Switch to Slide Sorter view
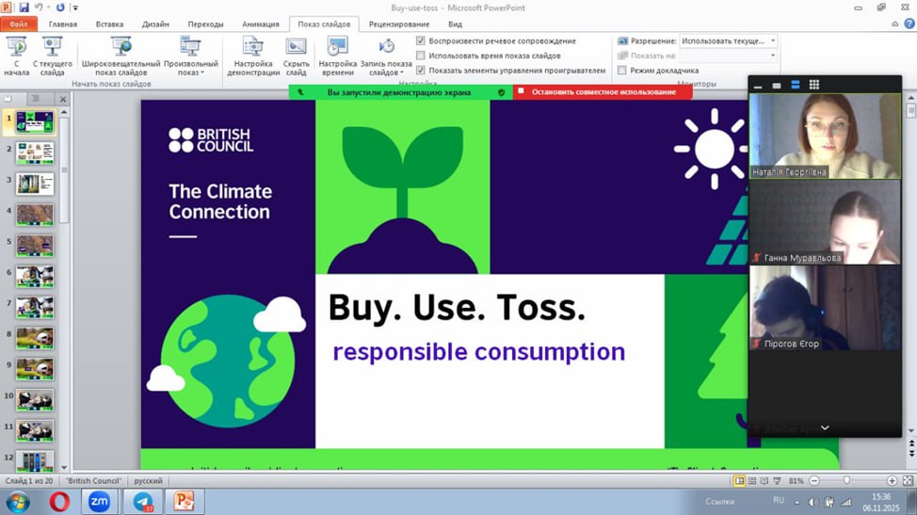 [752, 480]
